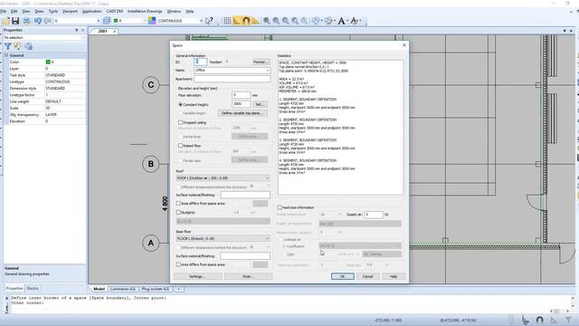Click third Properties panel toolbar icon
Viewport: 579px width, 326px height.
pyautogui.click(x=28, y=46)
